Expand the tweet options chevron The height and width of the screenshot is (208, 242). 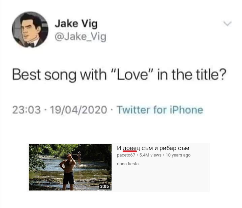click(227, 24)
